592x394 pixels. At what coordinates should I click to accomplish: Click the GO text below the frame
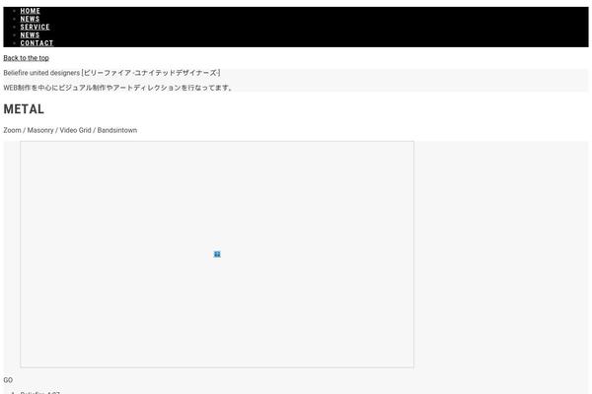coord(8,380)
